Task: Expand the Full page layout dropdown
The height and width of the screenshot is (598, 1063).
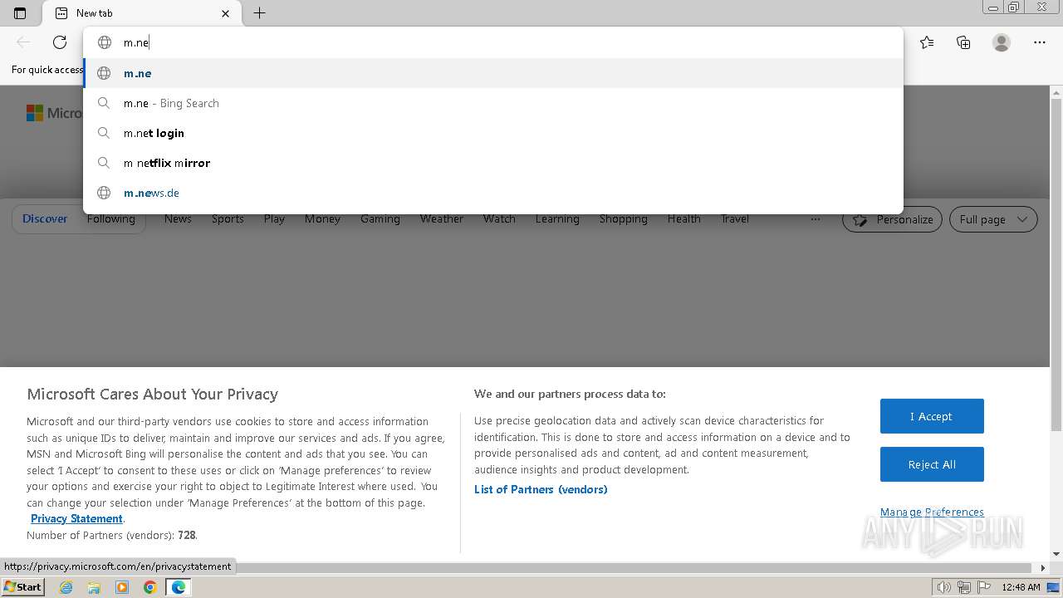Action: coord(993,219)
